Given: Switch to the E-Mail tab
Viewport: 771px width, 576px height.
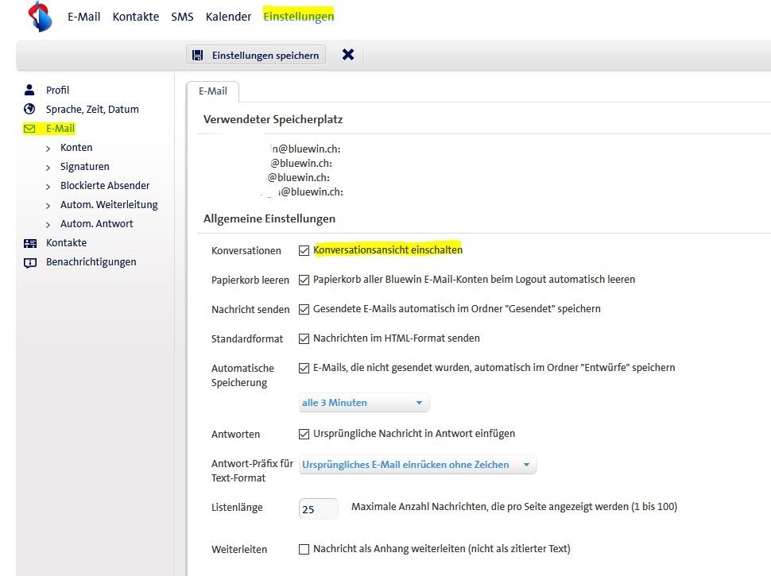Looking at the screenshot, I should coord(212,91).
